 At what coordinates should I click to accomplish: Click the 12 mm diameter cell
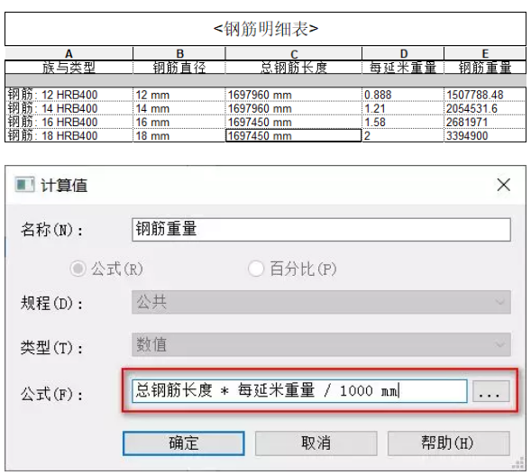179,95
